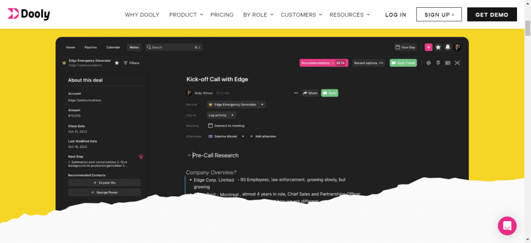Switch to the Pipeline tab
This screenshot has height=243, width=531.
click(90, 47)
